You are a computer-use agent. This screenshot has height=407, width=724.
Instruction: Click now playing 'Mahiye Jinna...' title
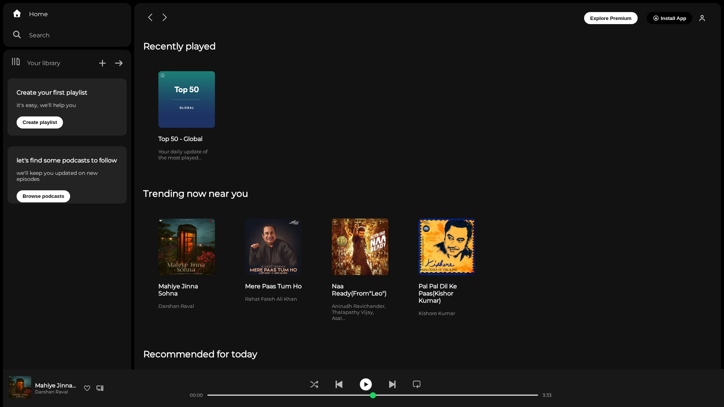coord(55,386)
